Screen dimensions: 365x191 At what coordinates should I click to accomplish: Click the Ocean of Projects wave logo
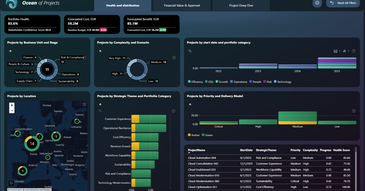click(x=12, y=4)
